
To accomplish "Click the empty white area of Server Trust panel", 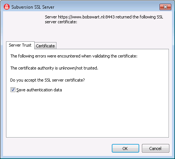I will 87,115.
